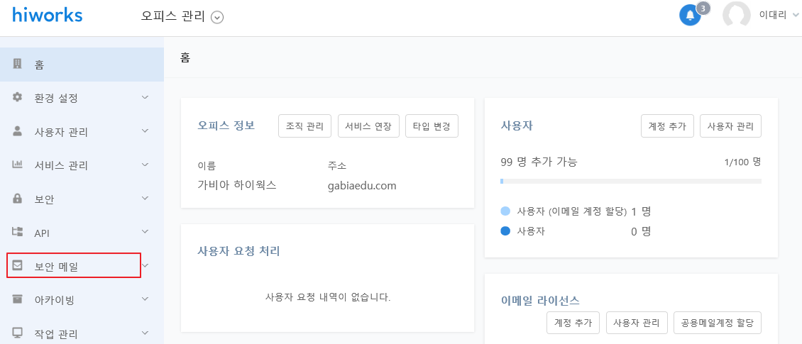Click the 서비스 연장 button
Image resolution: width=802 pixels, height=344 pixels.
coord(368,126)
